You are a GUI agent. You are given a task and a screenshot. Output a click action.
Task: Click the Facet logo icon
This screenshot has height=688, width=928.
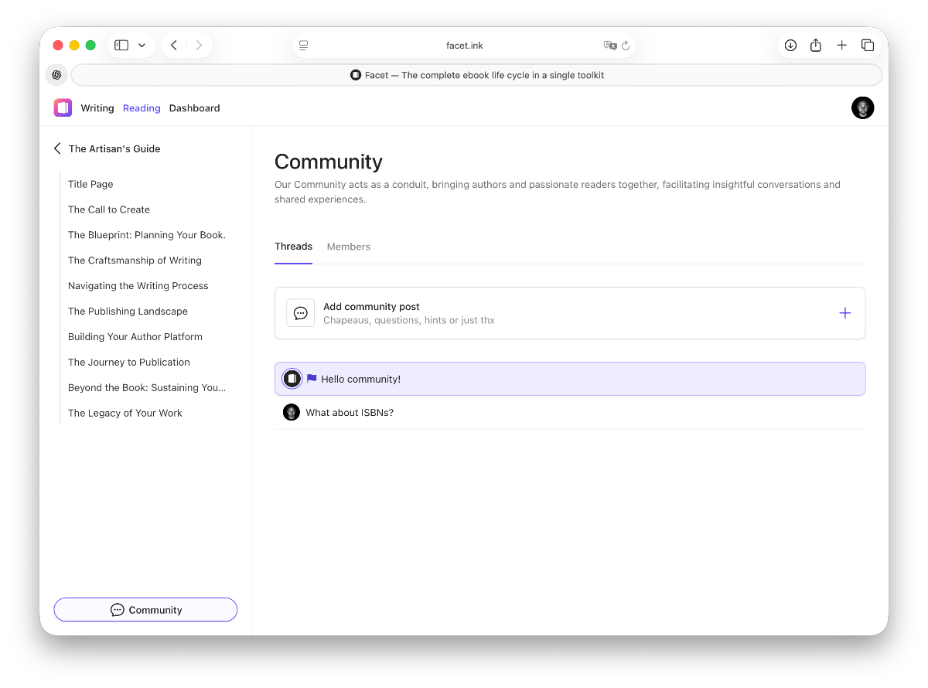click(x=63, y=108)
